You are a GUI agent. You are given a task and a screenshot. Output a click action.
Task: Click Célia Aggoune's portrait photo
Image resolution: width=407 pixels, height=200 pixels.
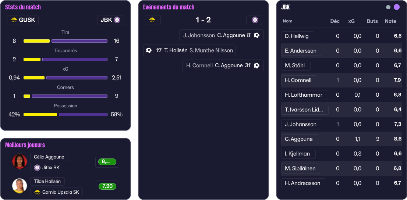[x=20, y=161]
